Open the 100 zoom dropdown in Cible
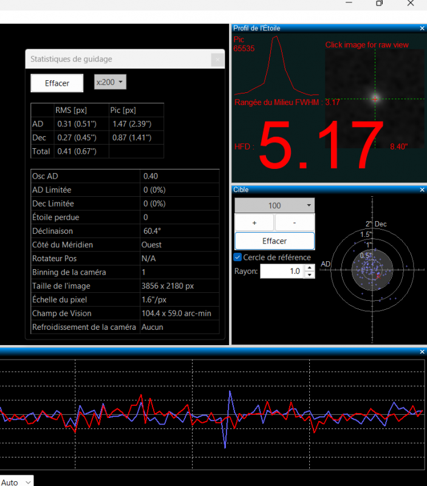The image size is (427, 486). click(275, 205)
